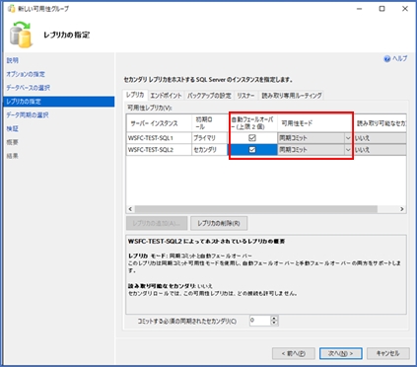Click the セカンダリ role cell

click(210, 150)
